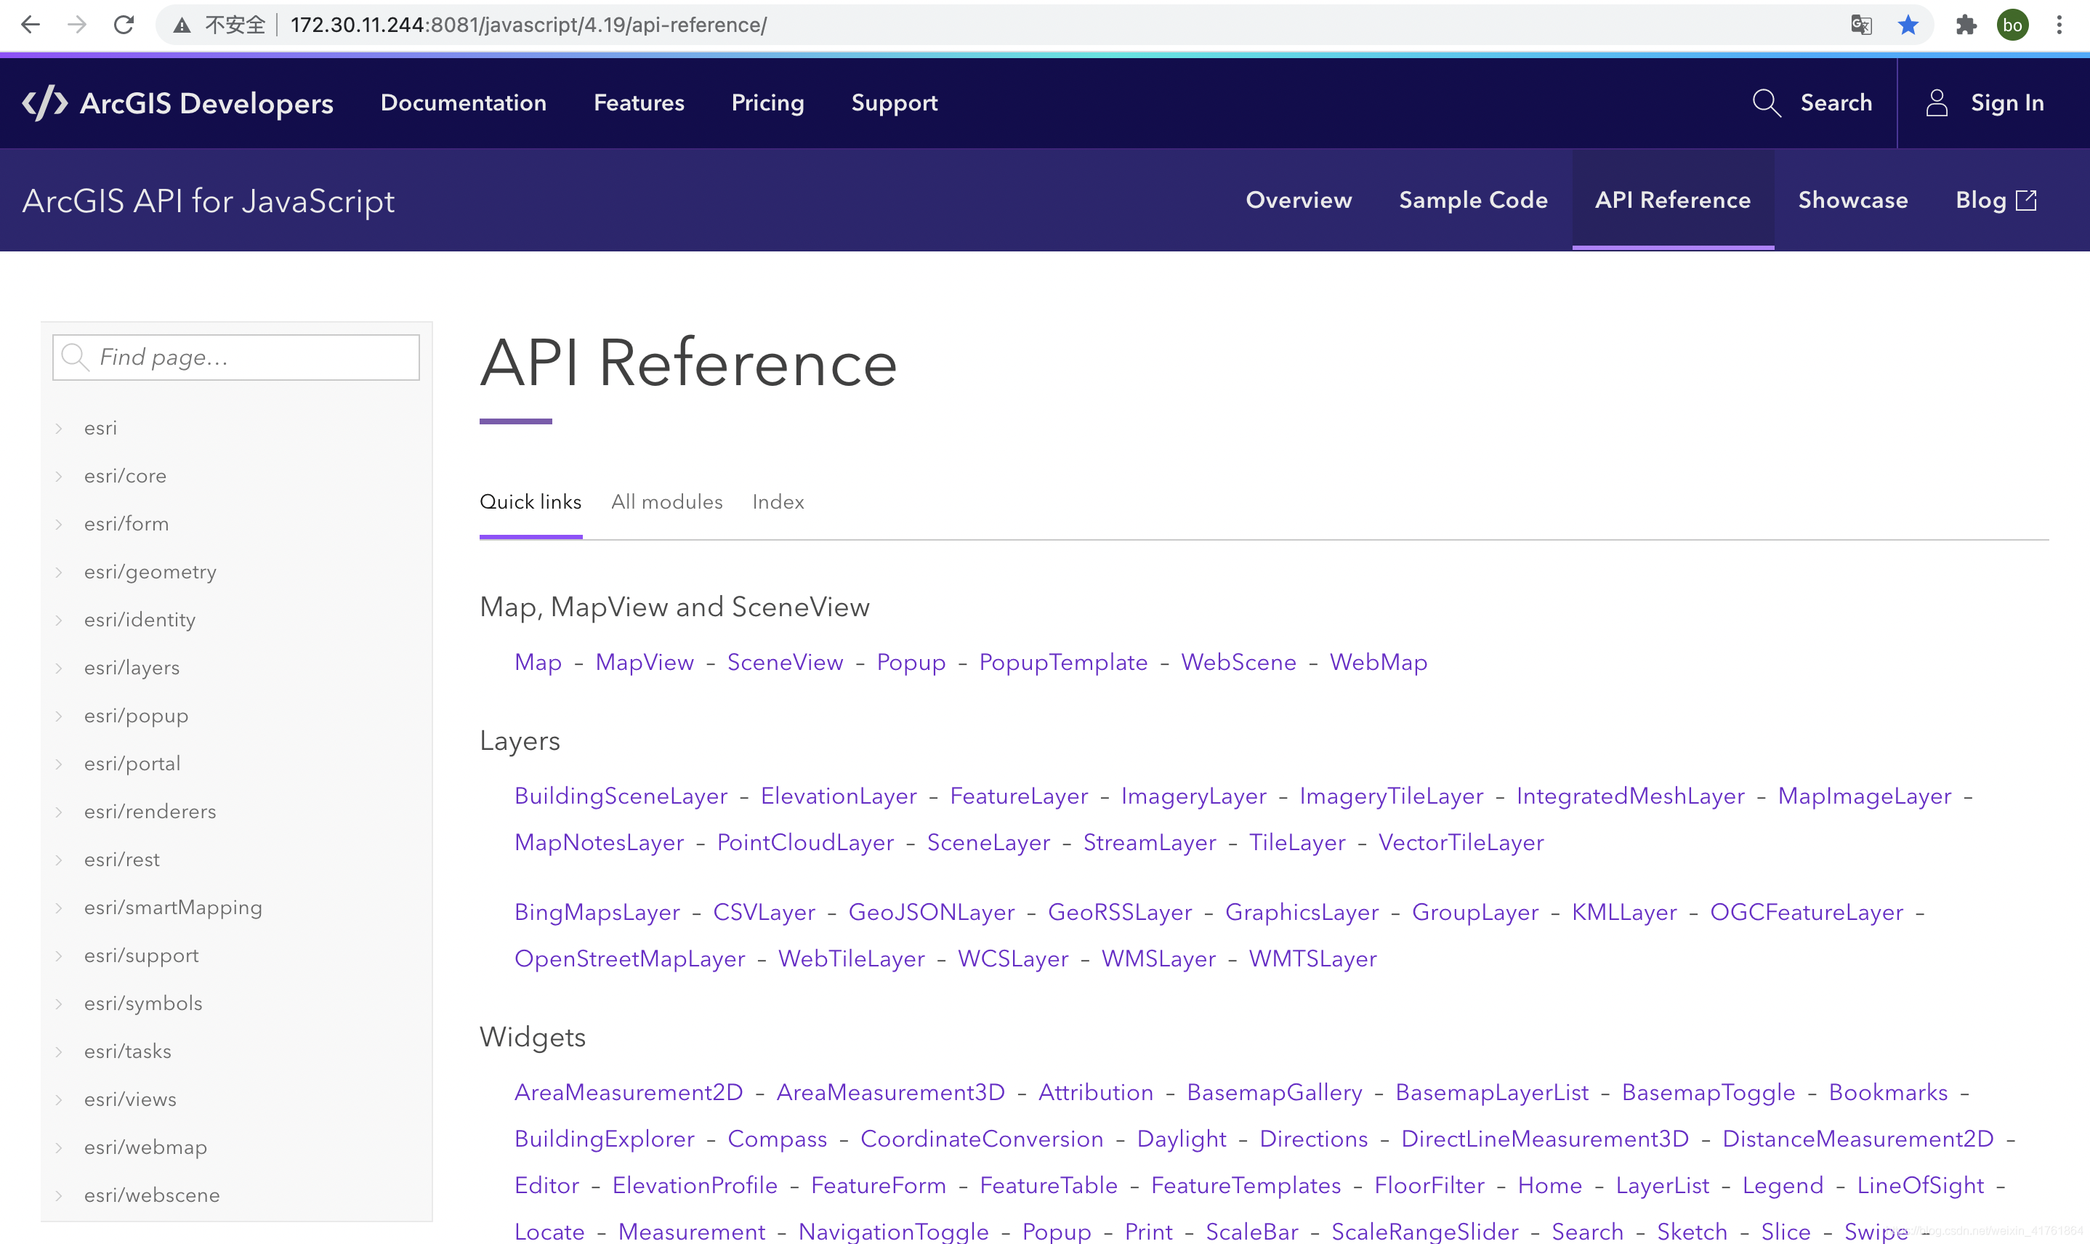Expand the esri/layers tree chevron

point(59,668)
